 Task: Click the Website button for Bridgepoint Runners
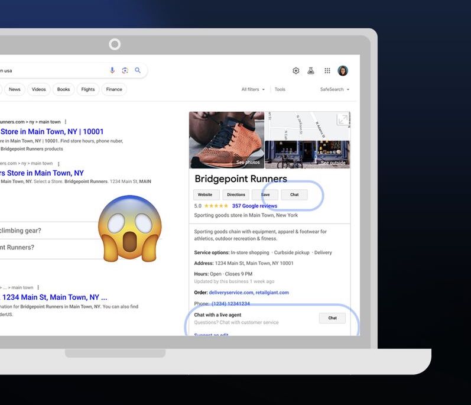(x=206, y=195)
